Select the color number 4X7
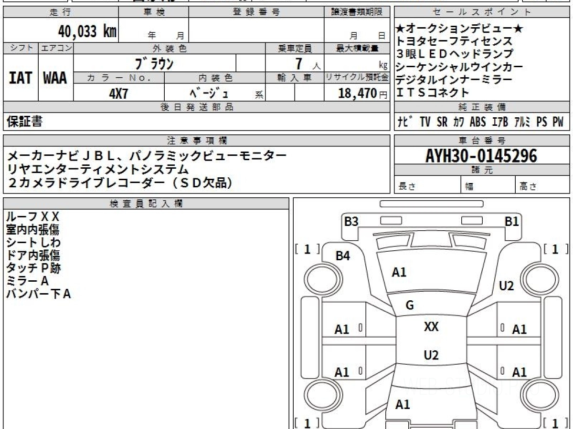Viewport: 573px width, 429px height. click(118, 93)
